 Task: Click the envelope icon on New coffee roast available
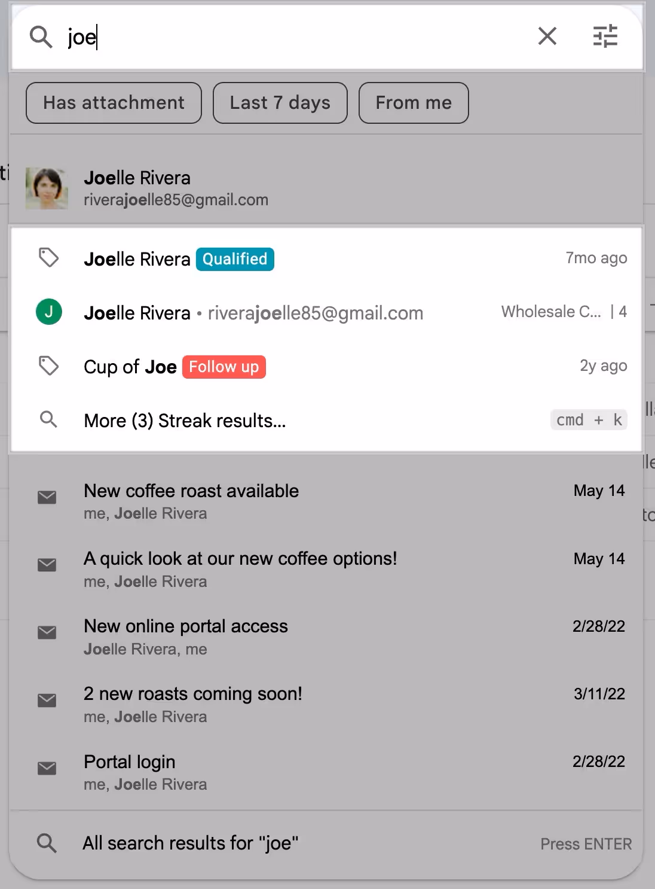click(x=47, y=498)
